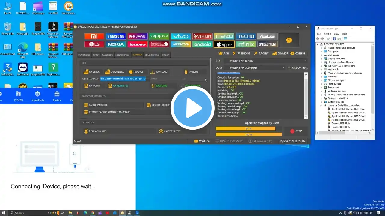Image resolution: width=385 pixels, height=216 pixels.
Task: Collapse the DESKTOP-QT5MJ26 root node
Action: coord(318,44)
